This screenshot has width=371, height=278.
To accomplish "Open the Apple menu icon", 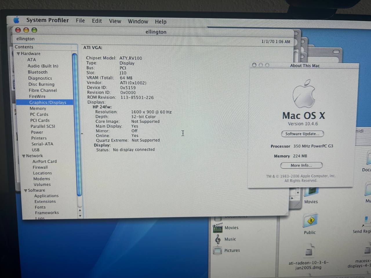I will click(17, 20).
